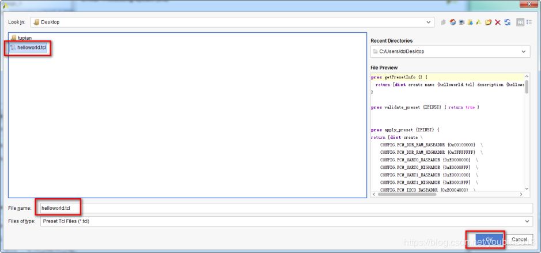
Task: Click the green Vivado logo directory icon
Action: (x=479, y=22)
